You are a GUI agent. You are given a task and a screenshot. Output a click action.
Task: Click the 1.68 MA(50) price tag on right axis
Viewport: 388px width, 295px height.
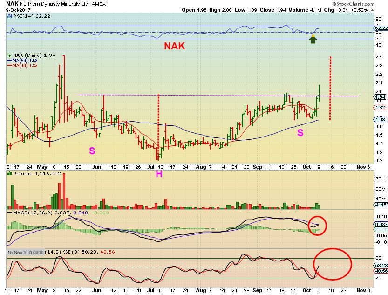click(x=380, y=119)
